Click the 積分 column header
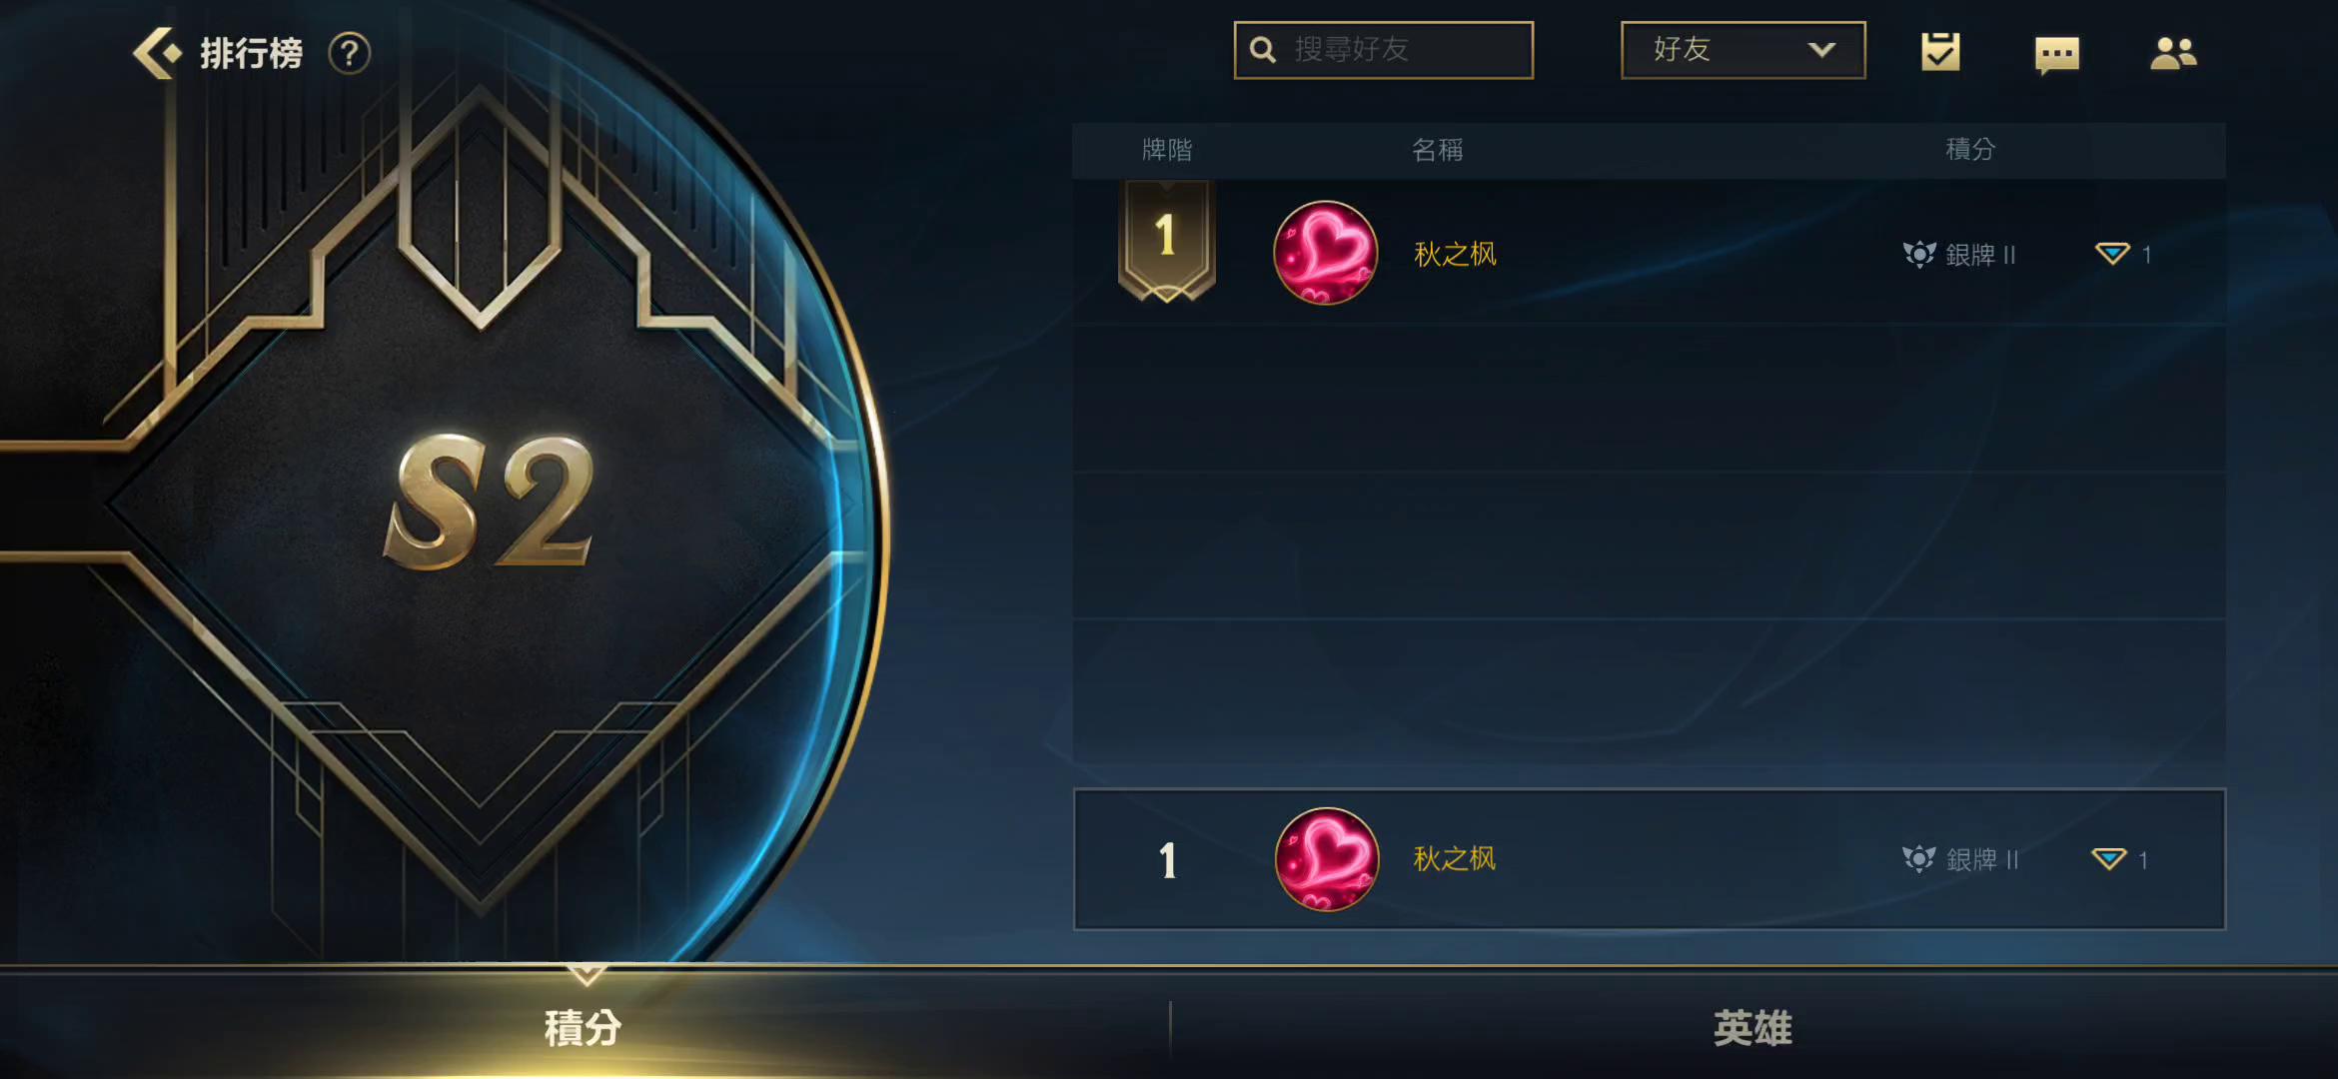This screenshot has height=1079, width=2338. [1970, 150]
